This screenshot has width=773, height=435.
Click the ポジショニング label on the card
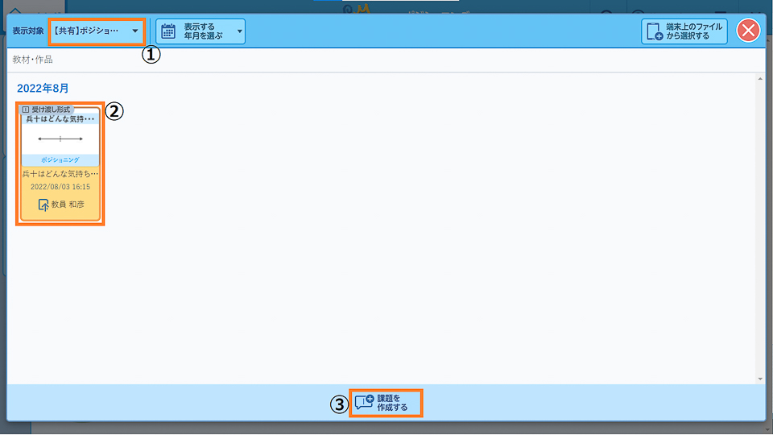[x=60, y=159]
